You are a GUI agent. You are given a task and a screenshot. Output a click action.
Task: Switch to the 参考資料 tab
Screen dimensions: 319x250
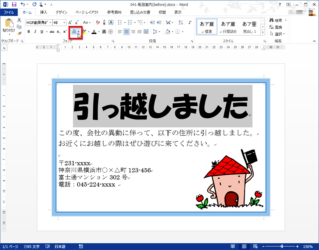pyautogui.click(x=114, y=12)
